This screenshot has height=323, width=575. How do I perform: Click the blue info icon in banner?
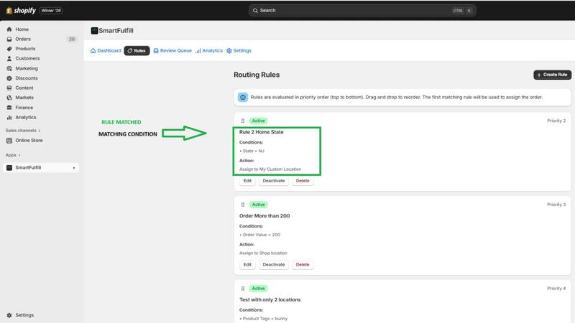pyautogui.click(x=243, y=98)
